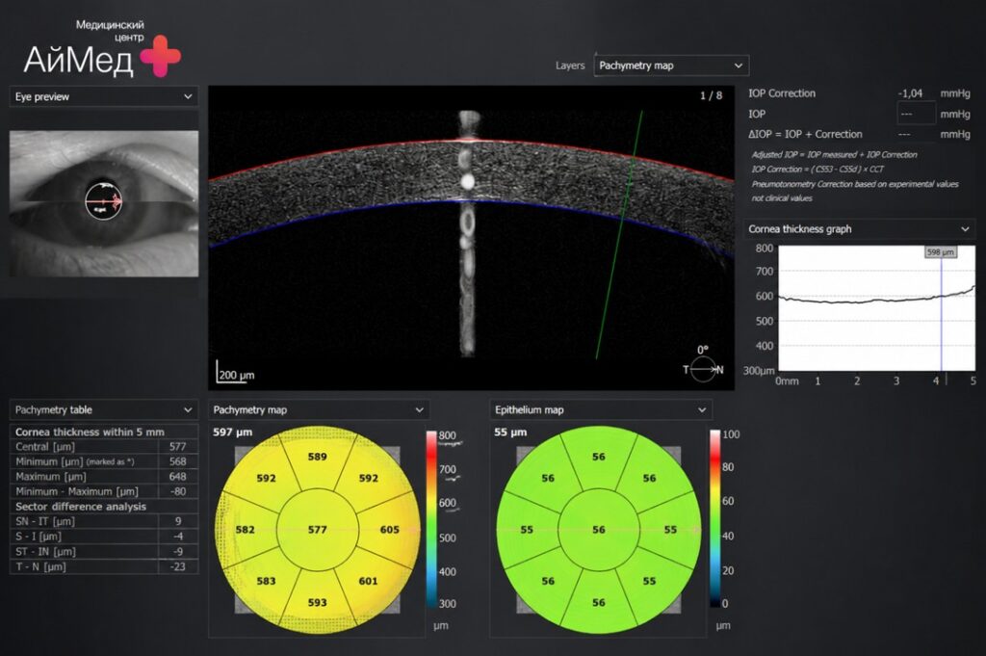The width and height of the screenshot is (986, 656).
Task: Click the 200 µm scale bar label
Action: point(237,376)
